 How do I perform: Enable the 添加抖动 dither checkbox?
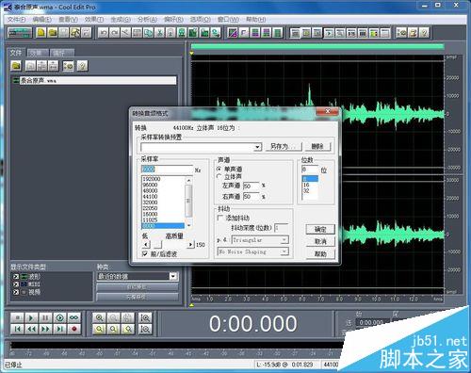pyautogui.click(x=220, y=218)
